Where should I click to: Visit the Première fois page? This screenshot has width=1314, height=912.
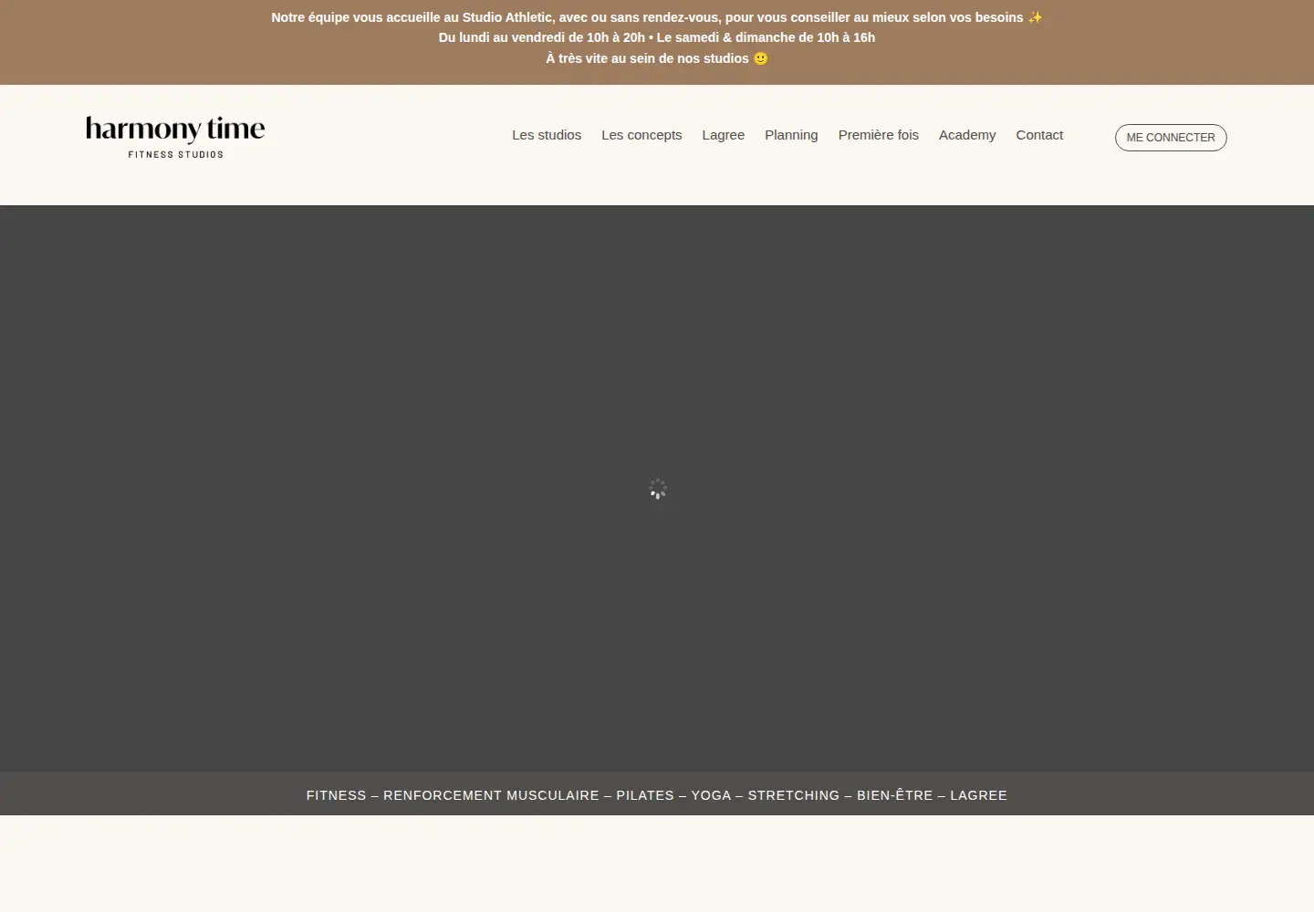tap(879, 135)
